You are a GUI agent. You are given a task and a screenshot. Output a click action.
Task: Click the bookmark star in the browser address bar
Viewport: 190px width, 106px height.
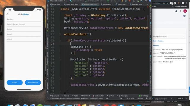pyautogui.click(x=167, y=3)
